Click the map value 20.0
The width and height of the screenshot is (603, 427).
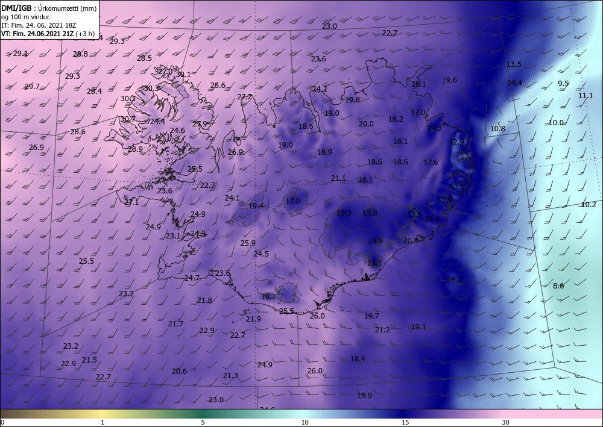pyautogui.click(x=366, y=123)
